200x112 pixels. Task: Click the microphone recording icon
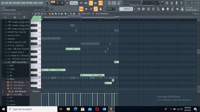coord(177,3)
